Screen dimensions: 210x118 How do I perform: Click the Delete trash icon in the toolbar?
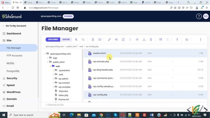[151, 39]
